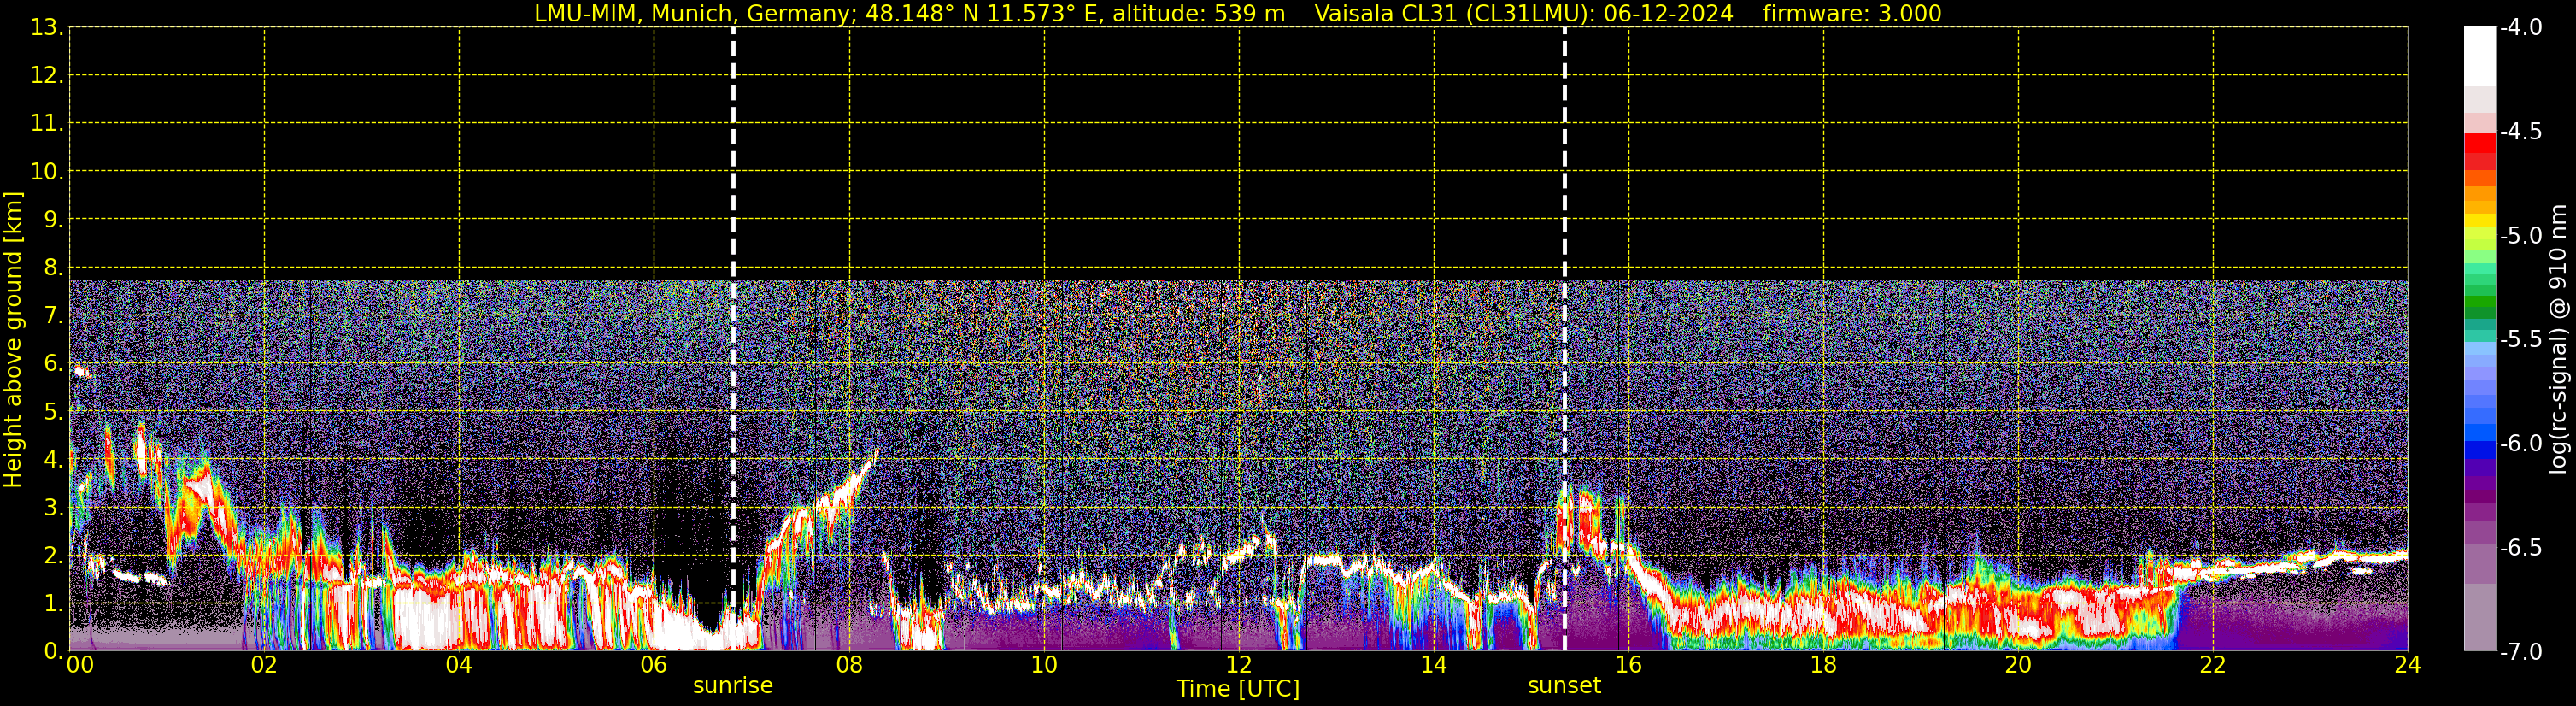This screenshot has height=706, width=2576.
Task: Click the "log(rc-signal) @ 910 nm" colorbar label
Action: coord(2558,340)
